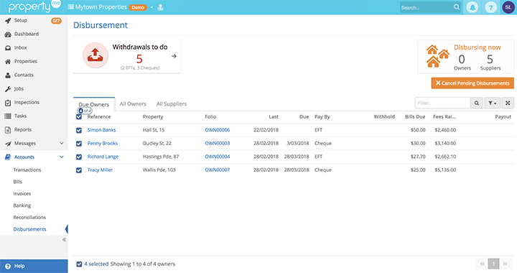Collapse the Accounts submenu chevron

62,157
